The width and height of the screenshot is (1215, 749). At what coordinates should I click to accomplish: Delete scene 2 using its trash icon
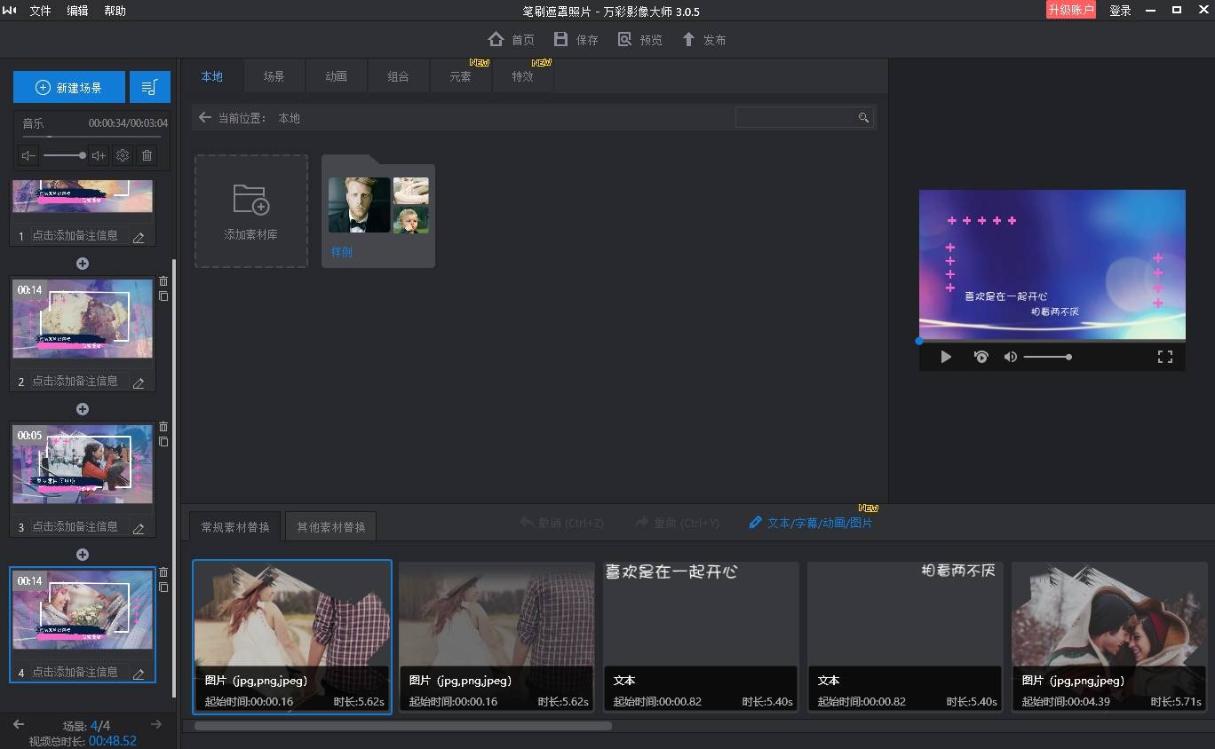163,281
